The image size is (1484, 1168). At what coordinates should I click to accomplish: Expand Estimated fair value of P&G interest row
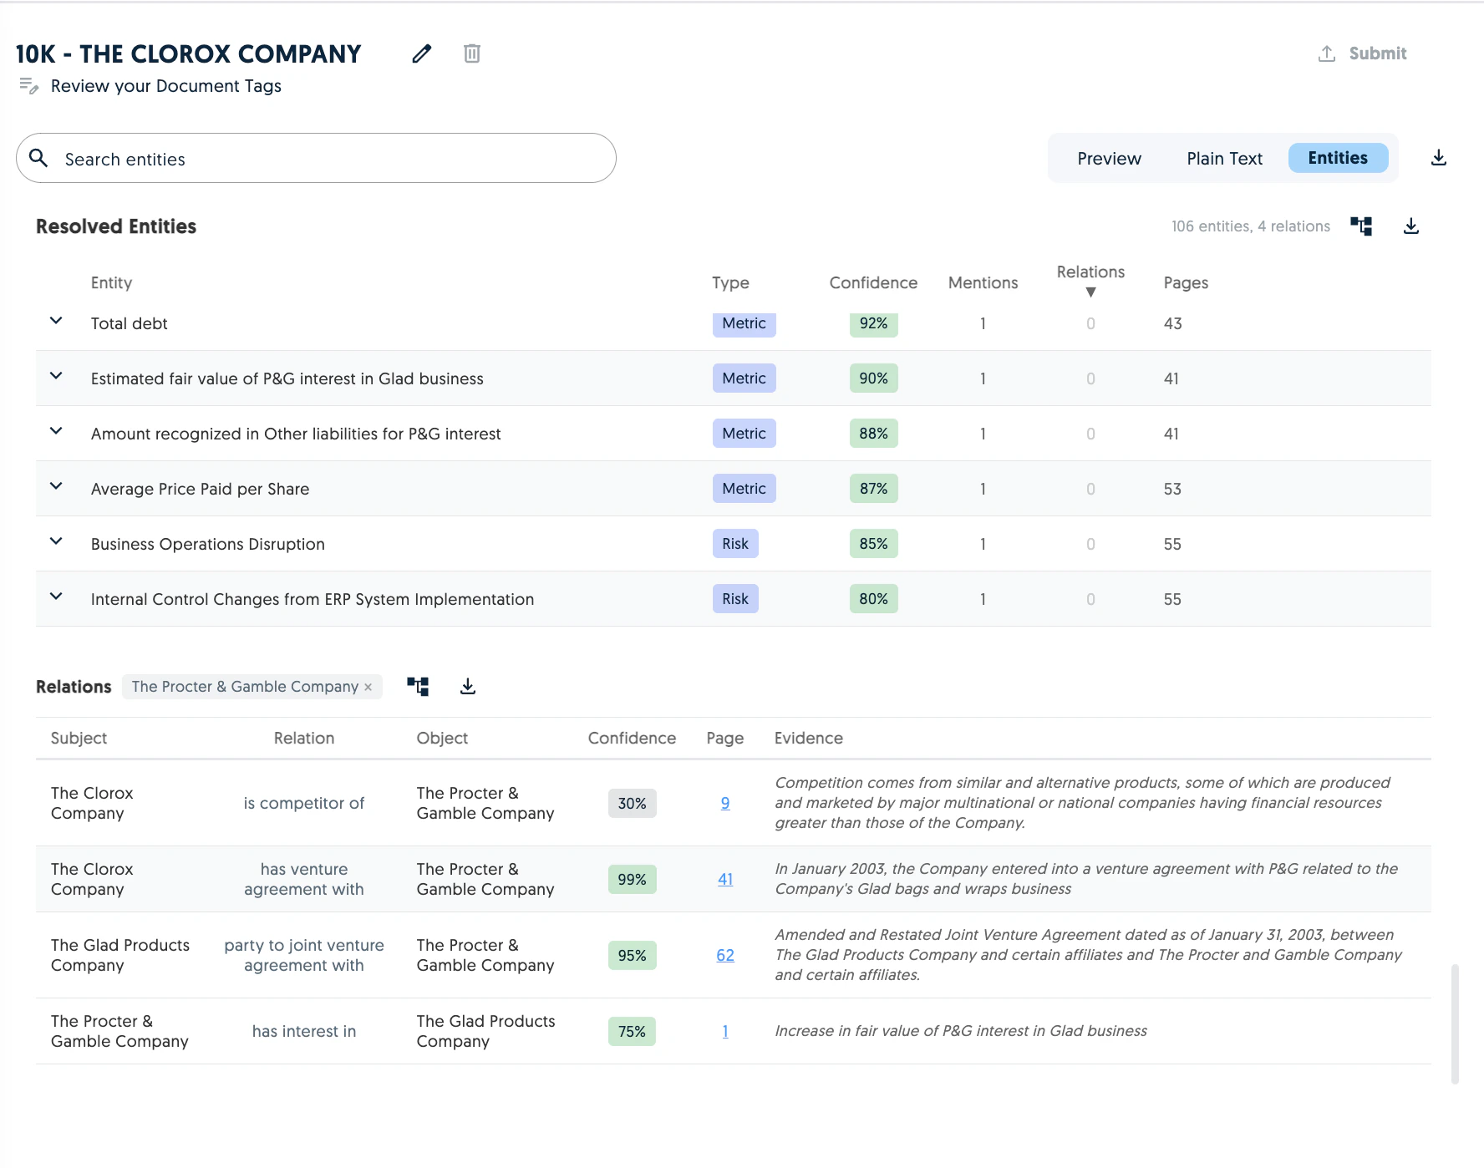click(x=56, y=376)
